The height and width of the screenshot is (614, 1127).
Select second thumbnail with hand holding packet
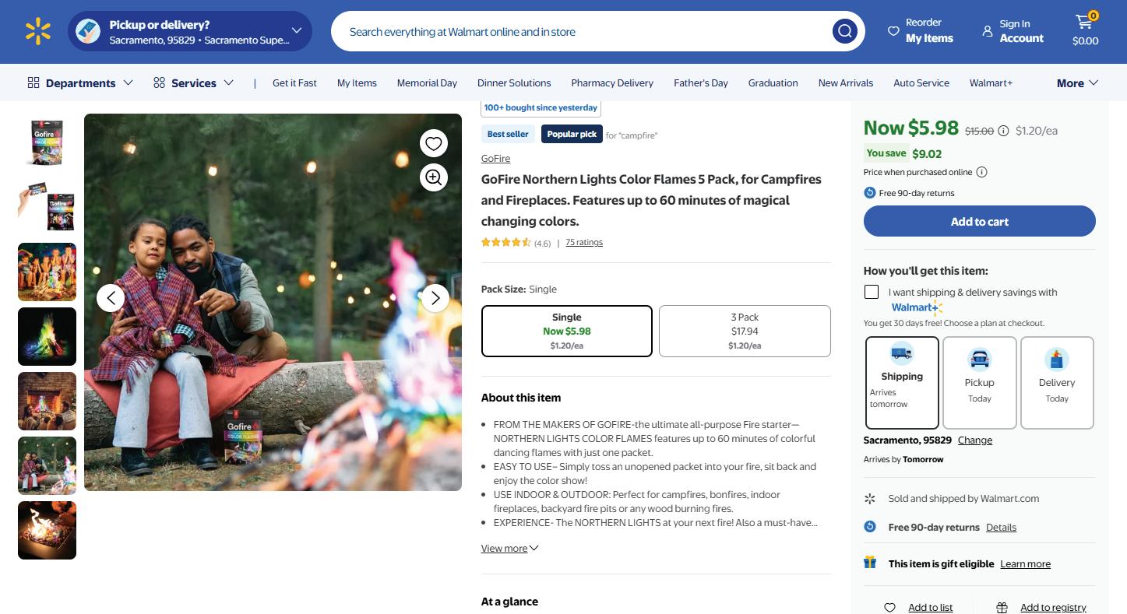click(47, 208)
